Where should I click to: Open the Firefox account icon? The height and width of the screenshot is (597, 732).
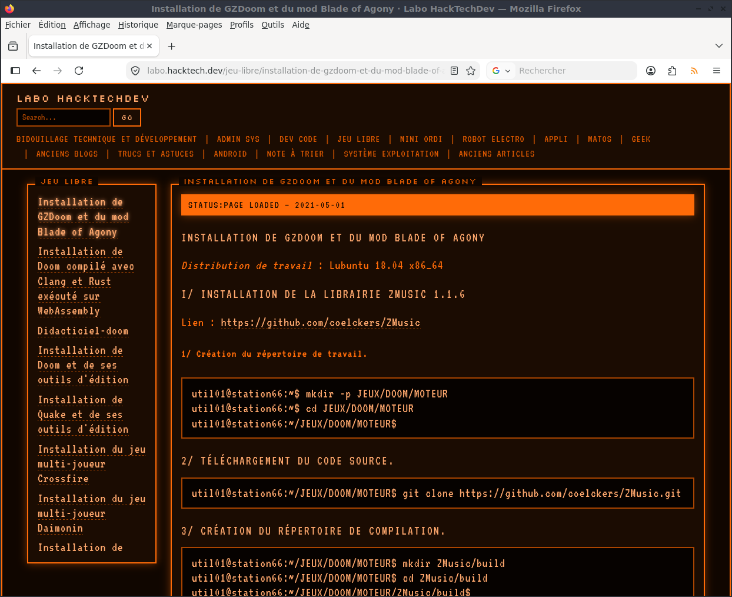pos(651,71)
